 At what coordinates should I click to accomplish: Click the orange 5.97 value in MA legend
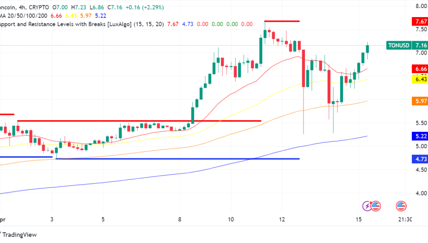pyautogui.click(x=86, y=16)
